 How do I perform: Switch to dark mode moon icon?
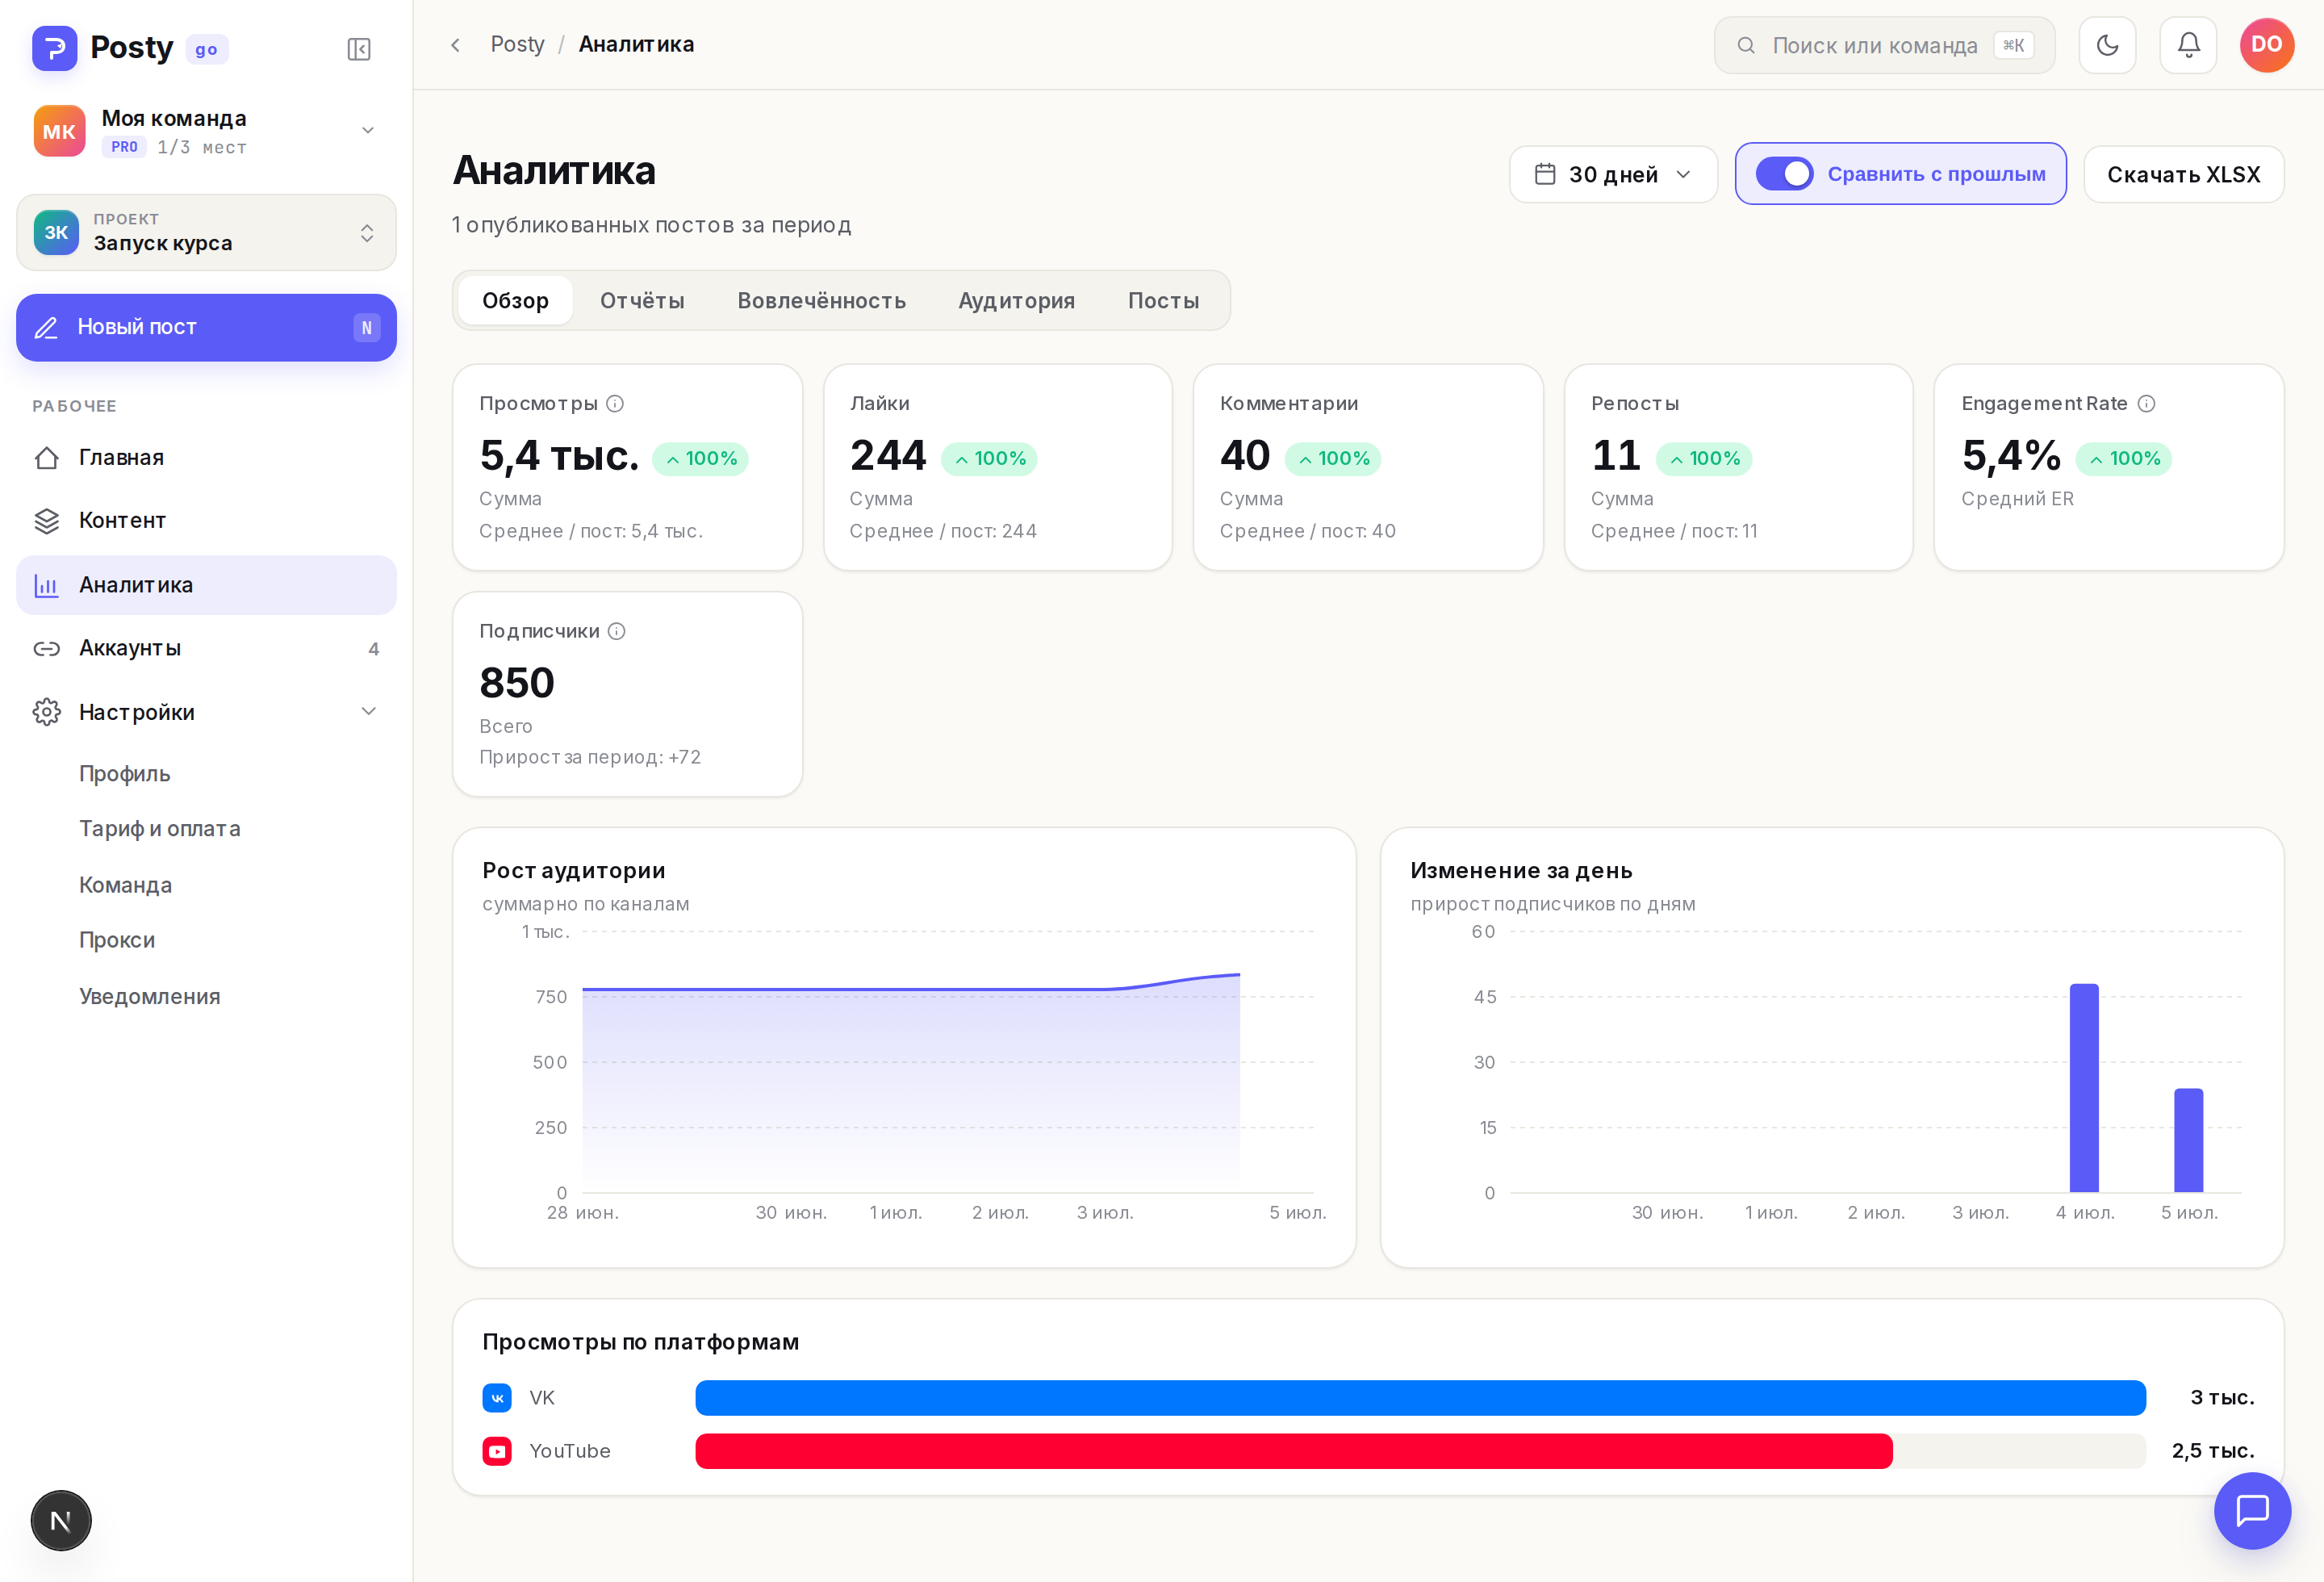(2107, 45)
